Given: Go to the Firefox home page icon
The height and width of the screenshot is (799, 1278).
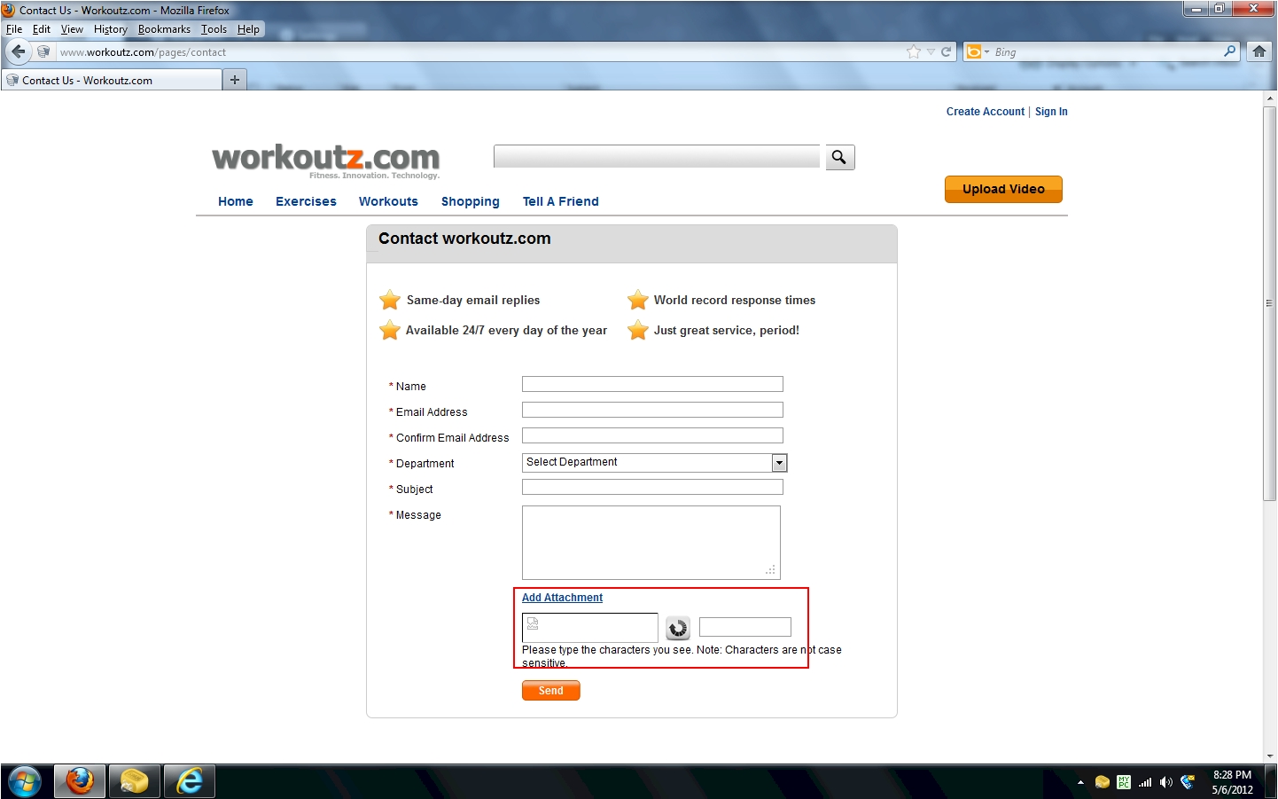Looking at the screenshot, I should [1259, 51].
